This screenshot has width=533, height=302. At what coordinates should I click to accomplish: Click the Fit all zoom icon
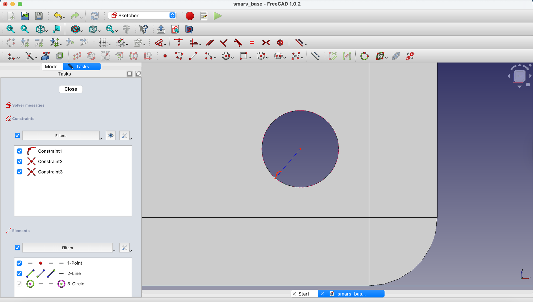tap(11, 29)
